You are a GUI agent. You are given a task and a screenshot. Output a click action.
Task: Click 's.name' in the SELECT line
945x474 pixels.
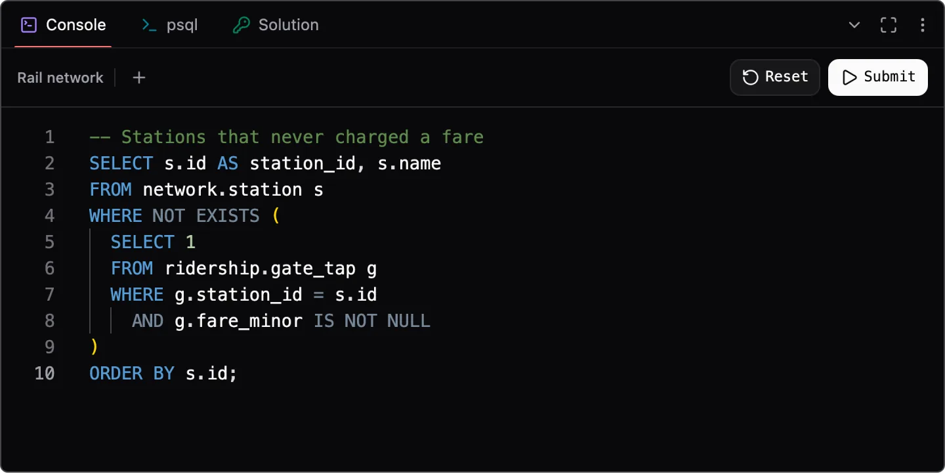[409, 163]
